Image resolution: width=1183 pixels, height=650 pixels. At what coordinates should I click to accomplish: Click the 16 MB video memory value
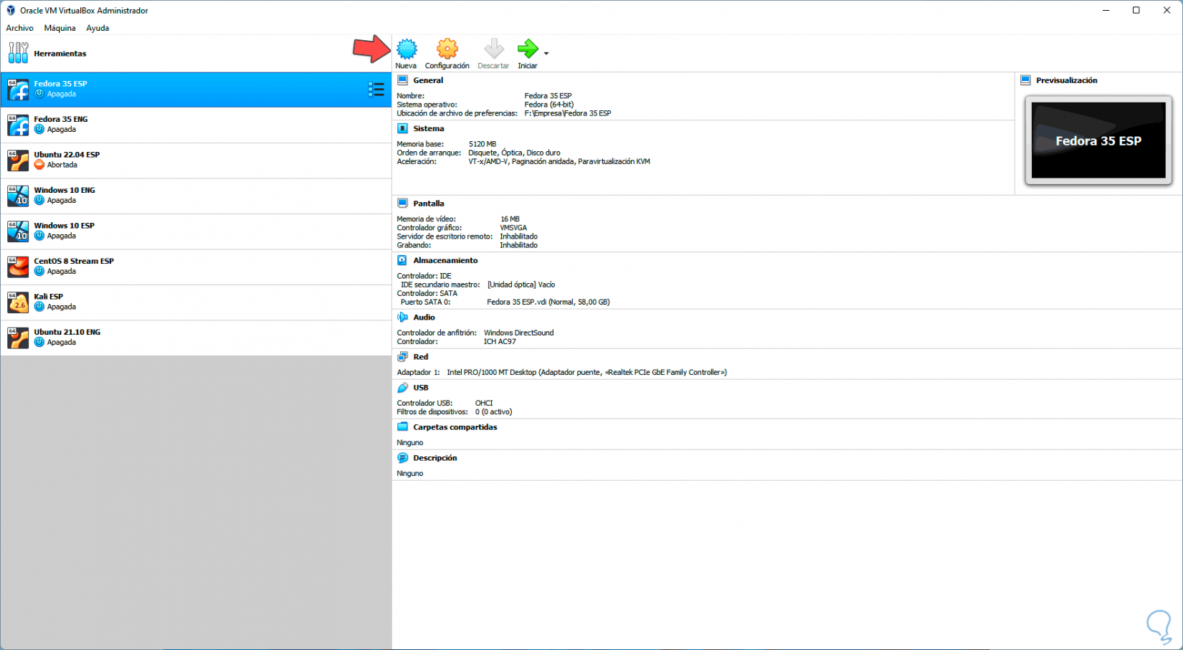click(510, 219)
